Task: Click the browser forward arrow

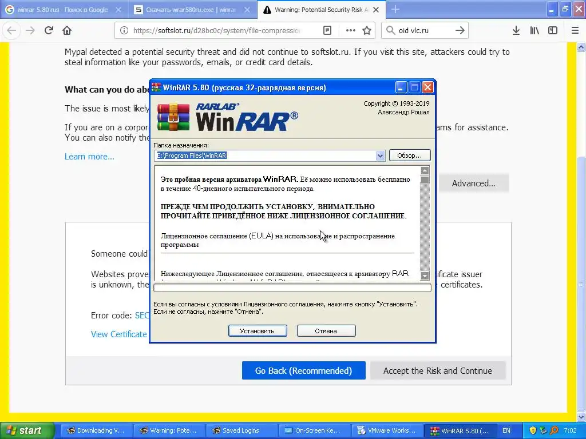Action: (x=30, y=31)
